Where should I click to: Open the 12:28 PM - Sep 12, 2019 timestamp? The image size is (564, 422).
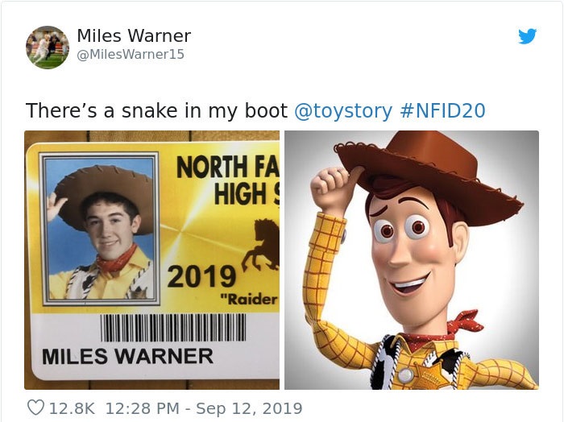[204, 408]
